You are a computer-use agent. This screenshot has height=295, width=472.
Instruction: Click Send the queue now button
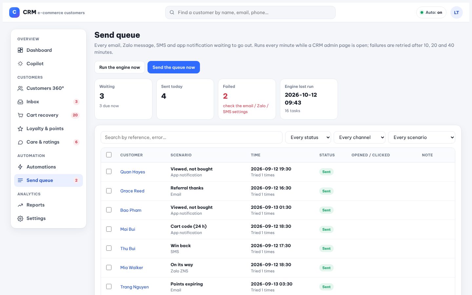click(174, 67)
